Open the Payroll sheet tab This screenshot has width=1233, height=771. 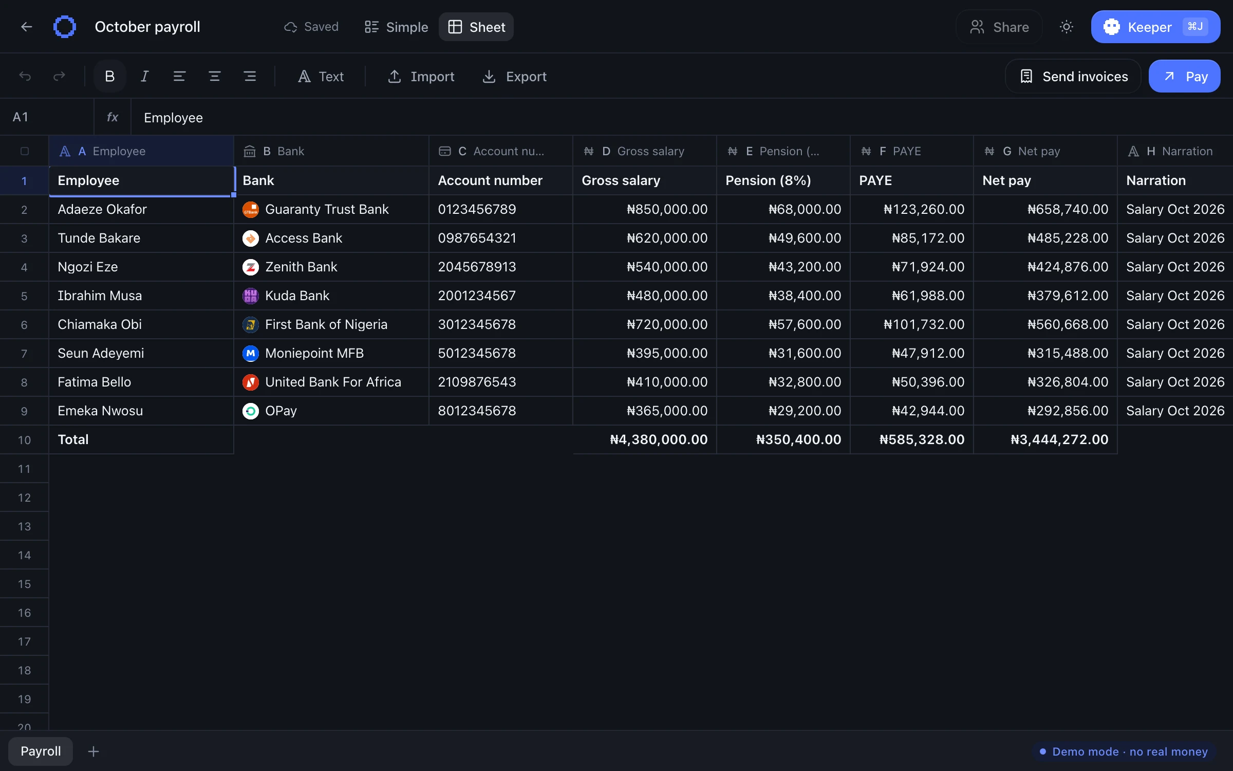[41, 751]
